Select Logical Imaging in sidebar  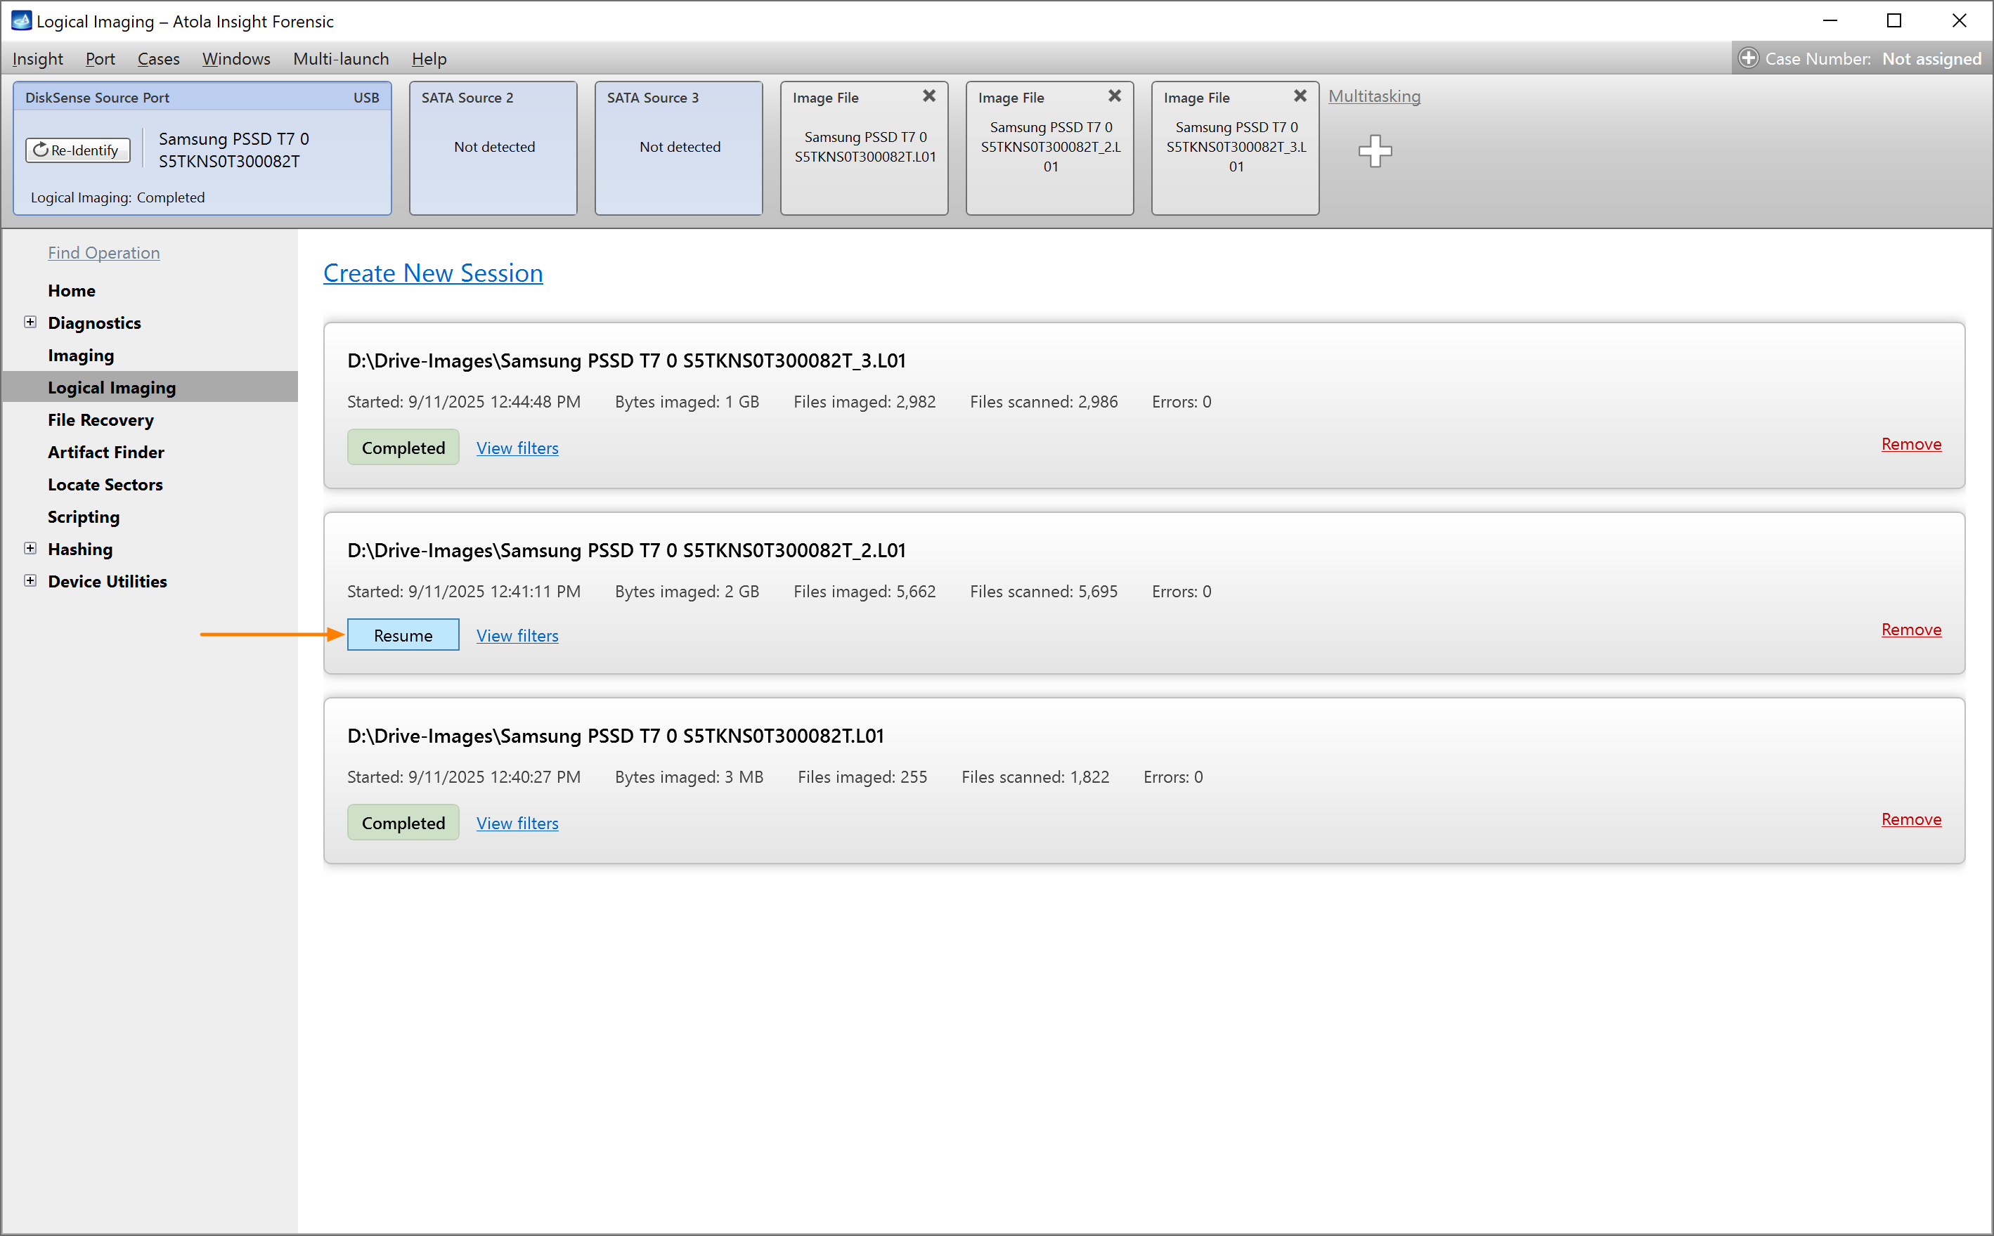pyautogui.click(x=150, y=386)
